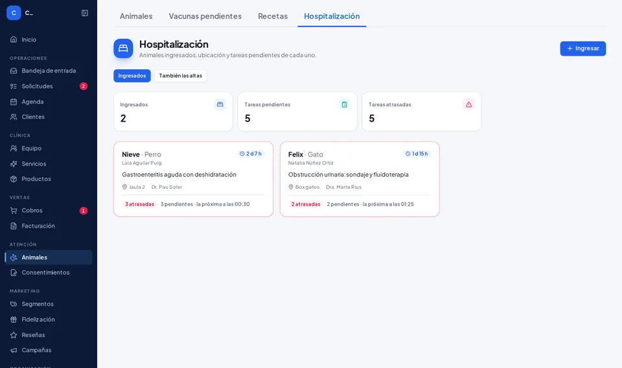Click the Solicitudes list icon
Screen dimensions: 622x368
[x=14, y=87]
